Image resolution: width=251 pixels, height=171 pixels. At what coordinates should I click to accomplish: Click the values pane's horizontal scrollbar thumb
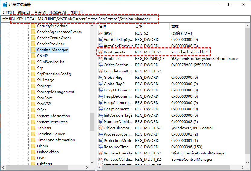166,167
